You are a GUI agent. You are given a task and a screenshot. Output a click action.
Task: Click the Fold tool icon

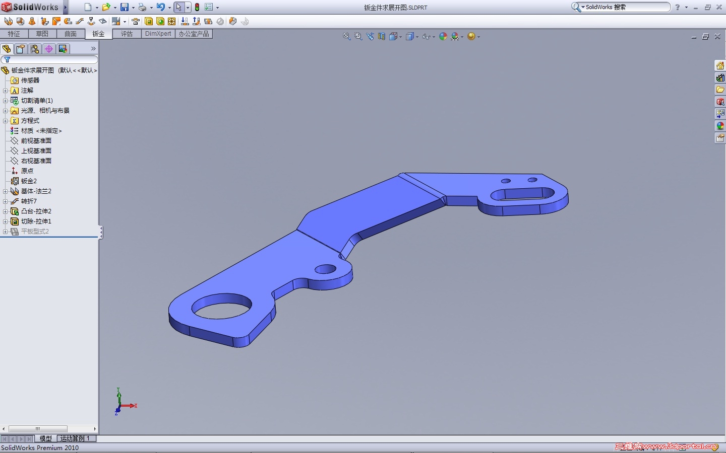(x=196, y=21)
